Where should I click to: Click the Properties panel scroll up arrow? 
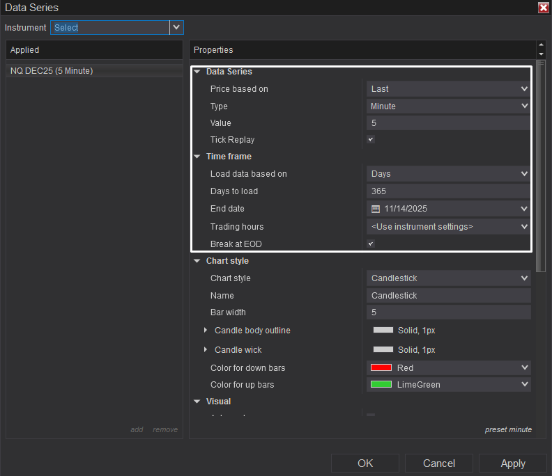tap(541, 46)
